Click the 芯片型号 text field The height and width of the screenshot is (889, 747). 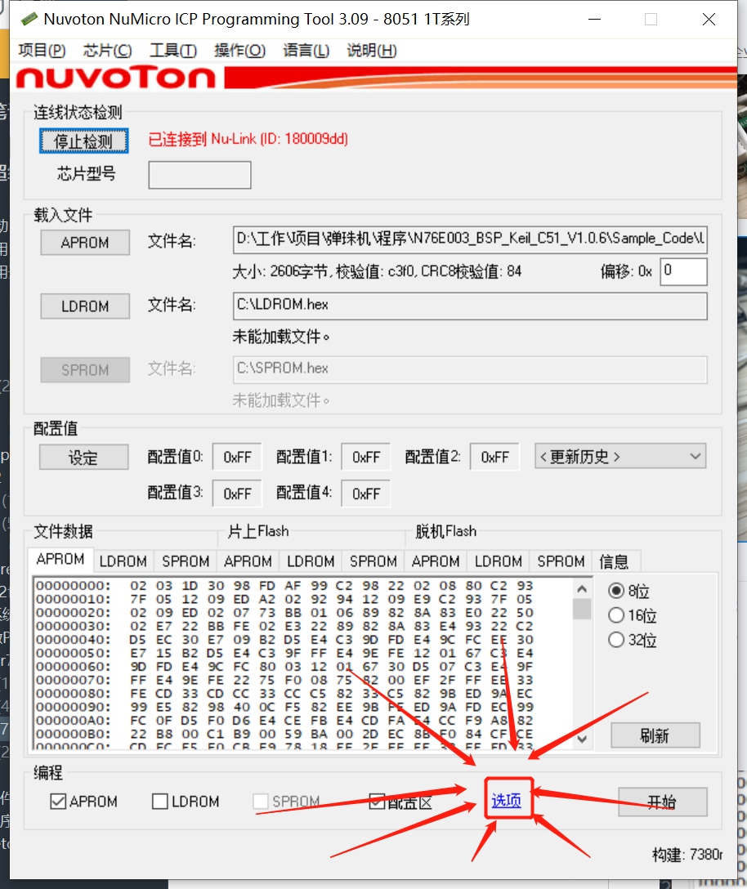point(199,175)
